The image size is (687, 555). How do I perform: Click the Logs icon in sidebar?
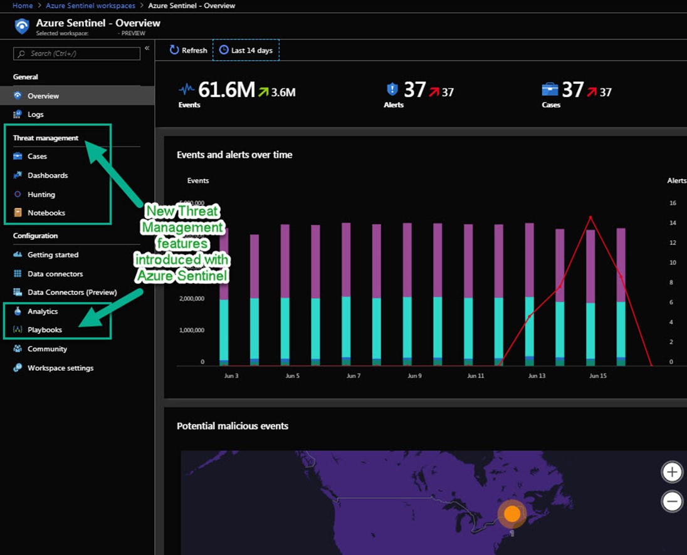coord(18,115)
